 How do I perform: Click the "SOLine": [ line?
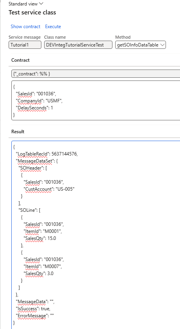point(29,210)
